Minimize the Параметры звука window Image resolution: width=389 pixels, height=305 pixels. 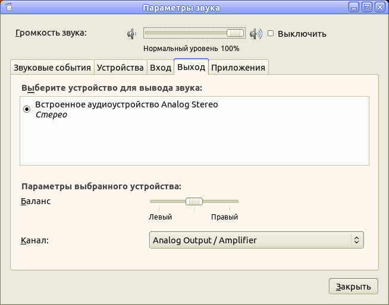tap(355, 7)
